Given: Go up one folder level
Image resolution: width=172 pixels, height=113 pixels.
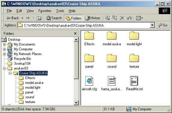Looking at the screenshot, I should coord(39,18).
